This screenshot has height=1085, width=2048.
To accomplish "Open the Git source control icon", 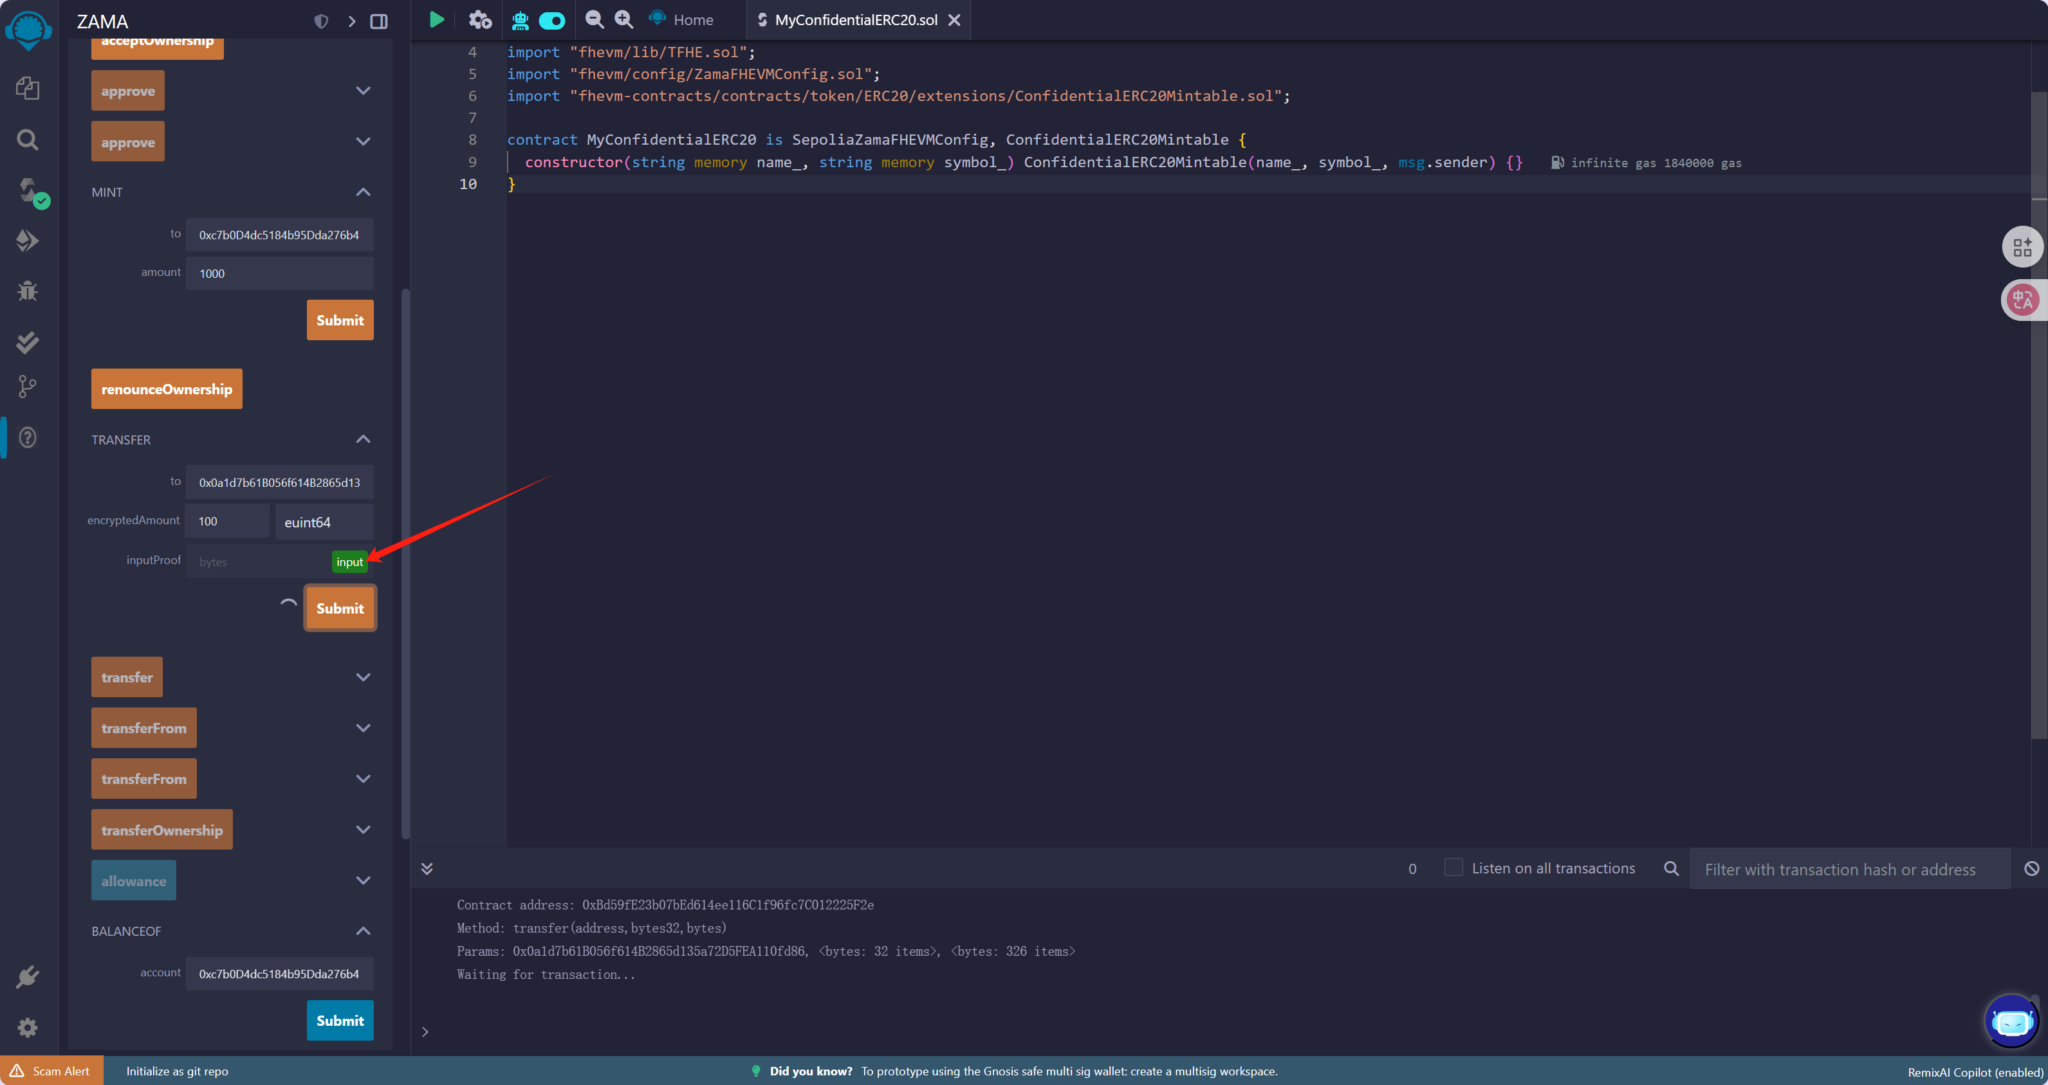I will 28,387.
